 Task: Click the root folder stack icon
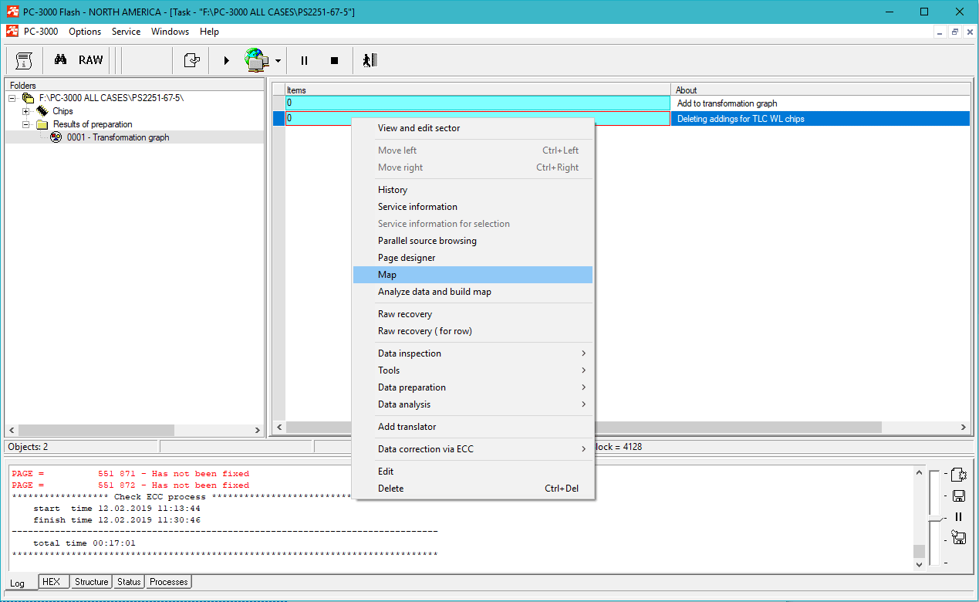point(29,98)
